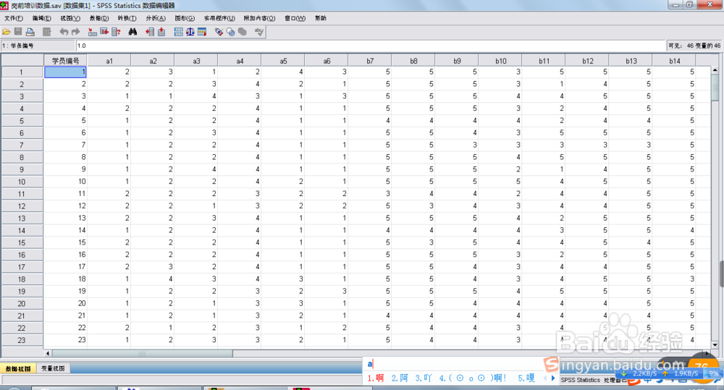Image resolution: width=724 pixels, height=390 pixels.
Task: Click the b11 cell in row 2
Action: (544, 84)
